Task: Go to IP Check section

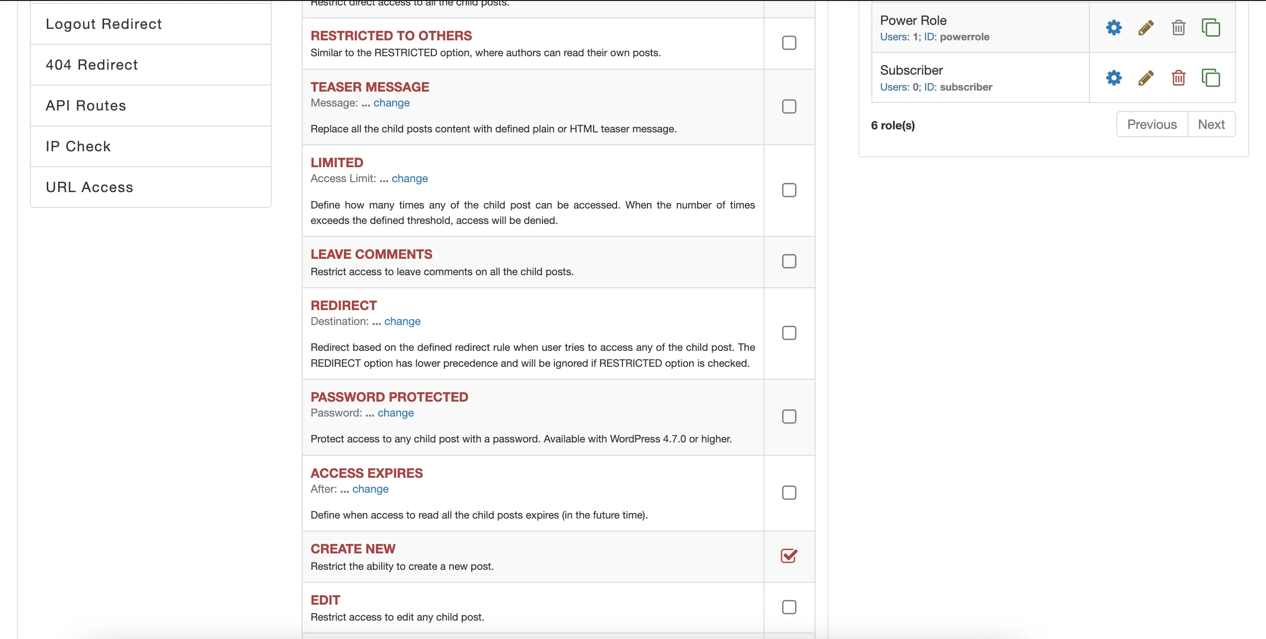Action: pos(151,146)
